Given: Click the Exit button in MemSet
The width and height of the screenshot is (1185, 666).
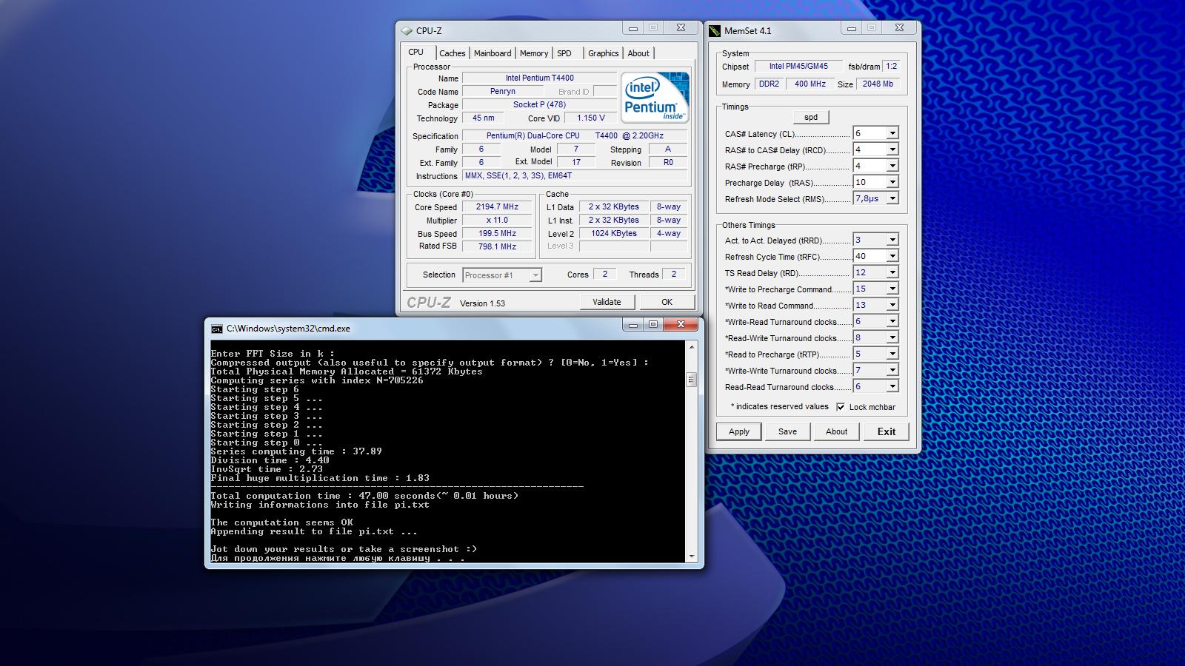Looking at the screenshot, I should pyautogui.click(x=887, y=431).
